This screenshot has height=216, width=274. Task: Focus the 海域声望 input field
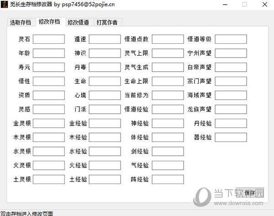[x=231, y=95]
